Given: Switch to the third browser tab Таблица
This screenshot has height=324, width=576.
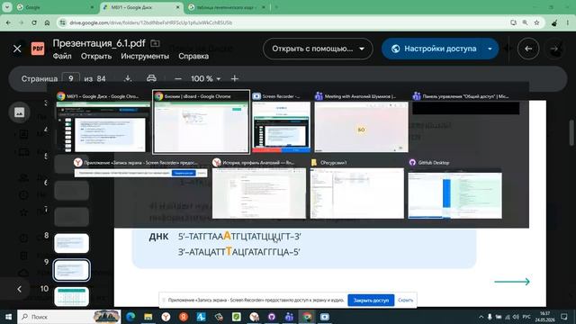Looking at the screenshot, I should pos(227,7).
